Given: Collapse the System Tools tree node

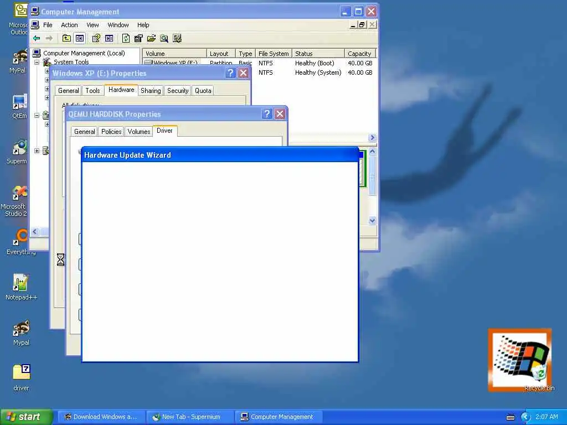Looking at the screenshot, I should click(37, 62).
